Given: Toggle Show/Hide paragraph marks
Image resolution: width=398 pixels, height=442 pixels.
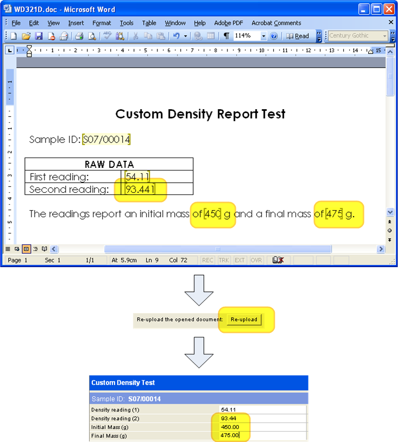Looking at the screenshot, I should tap(226, 36).
